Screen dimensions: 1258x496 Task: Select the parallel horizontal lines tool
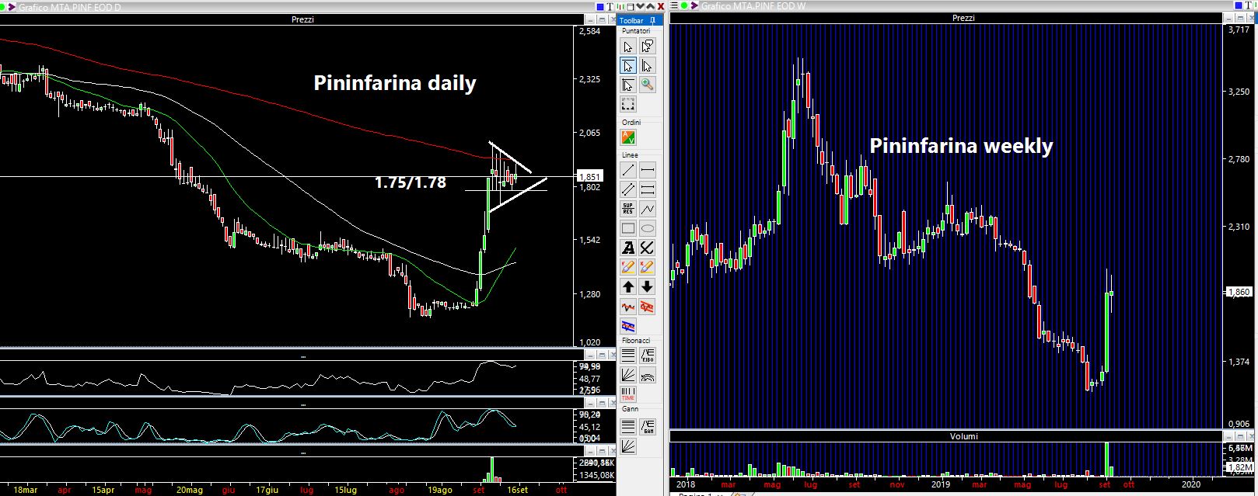tap(647, 189)
